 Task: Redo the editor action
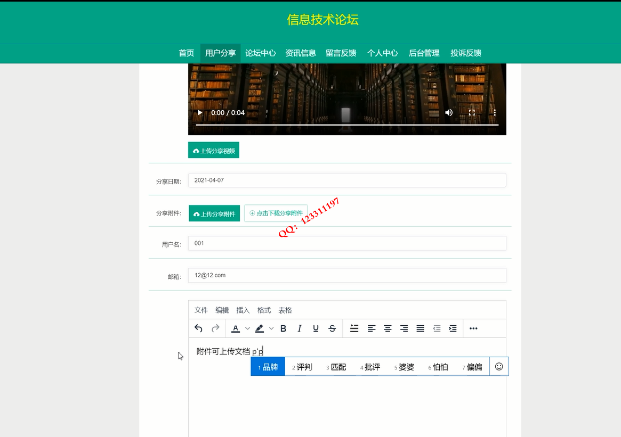215,328
